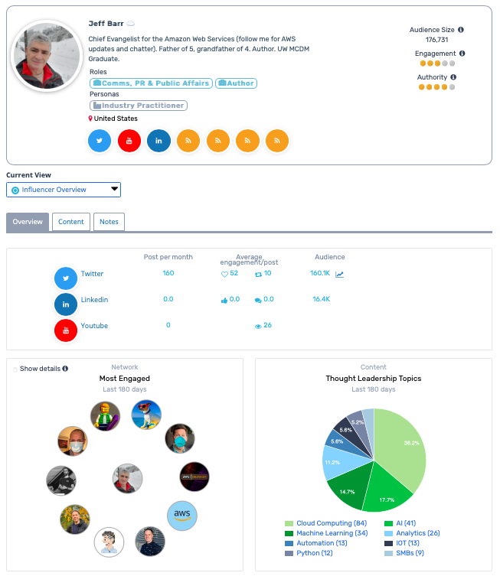Select the Overview tab
This screenshot has width=500, height=576.
tap(28, 222)
